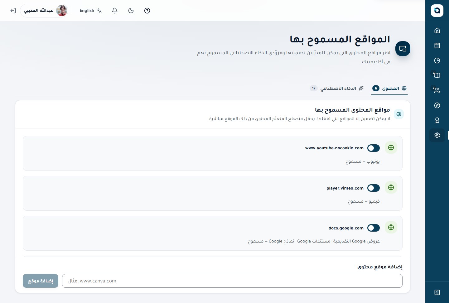The image size is (449, 303).
Task: Select the المحتوى tab
Action: 389,88
